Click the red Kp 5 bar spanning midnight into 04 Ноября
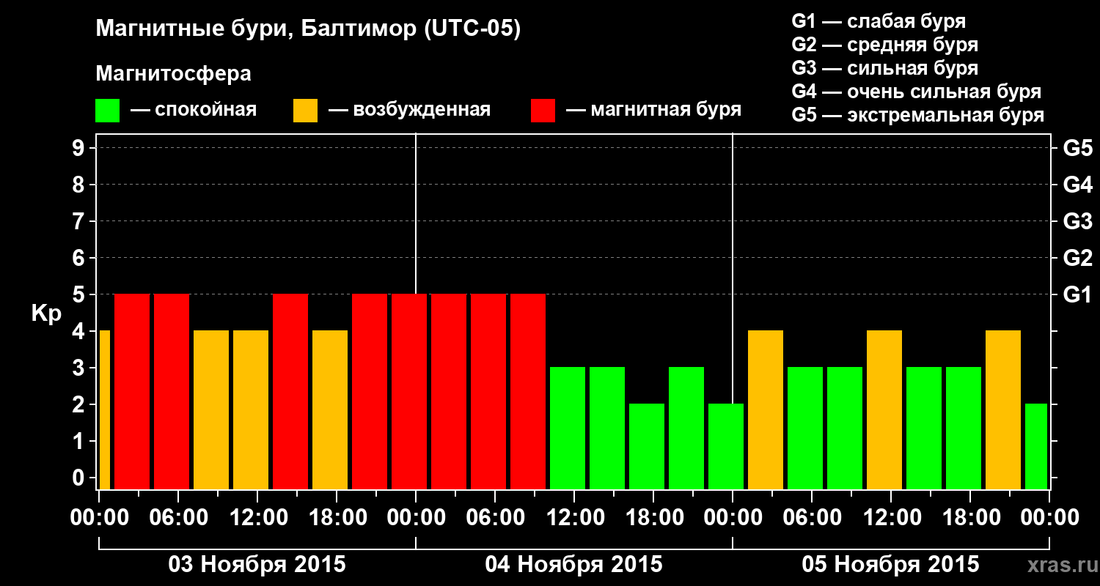Screen dimensions: 1100x586 (x=409, y=391)
